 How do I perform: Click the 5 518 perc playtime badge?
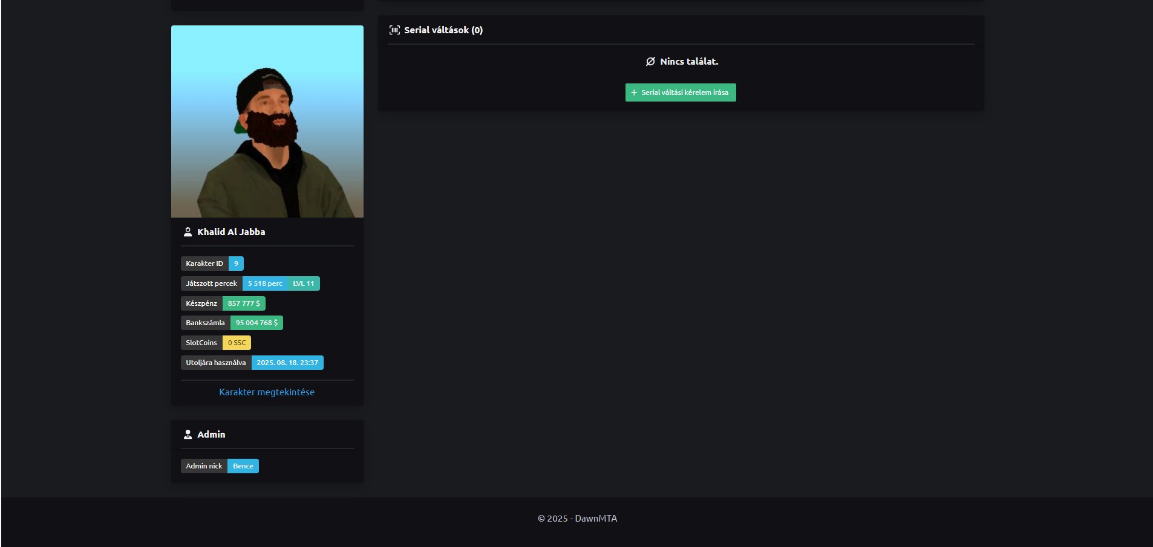click(265, 283)
